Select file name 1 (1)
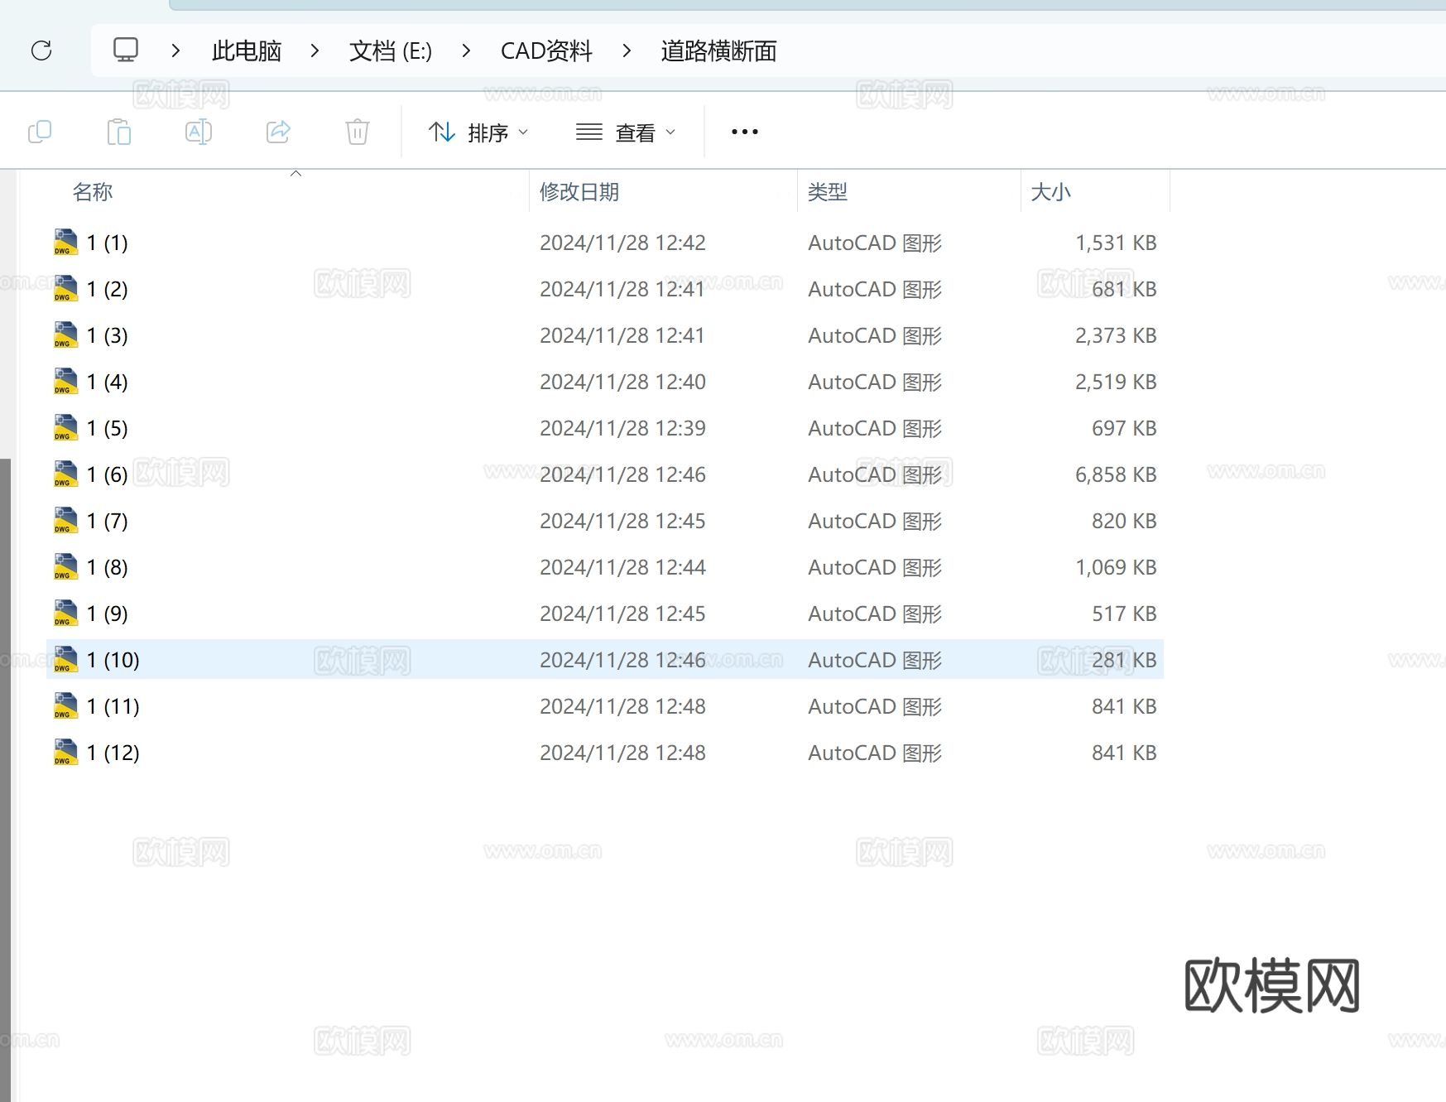The height and width of the screenshot is (1102, 1446). click(108, 243)
